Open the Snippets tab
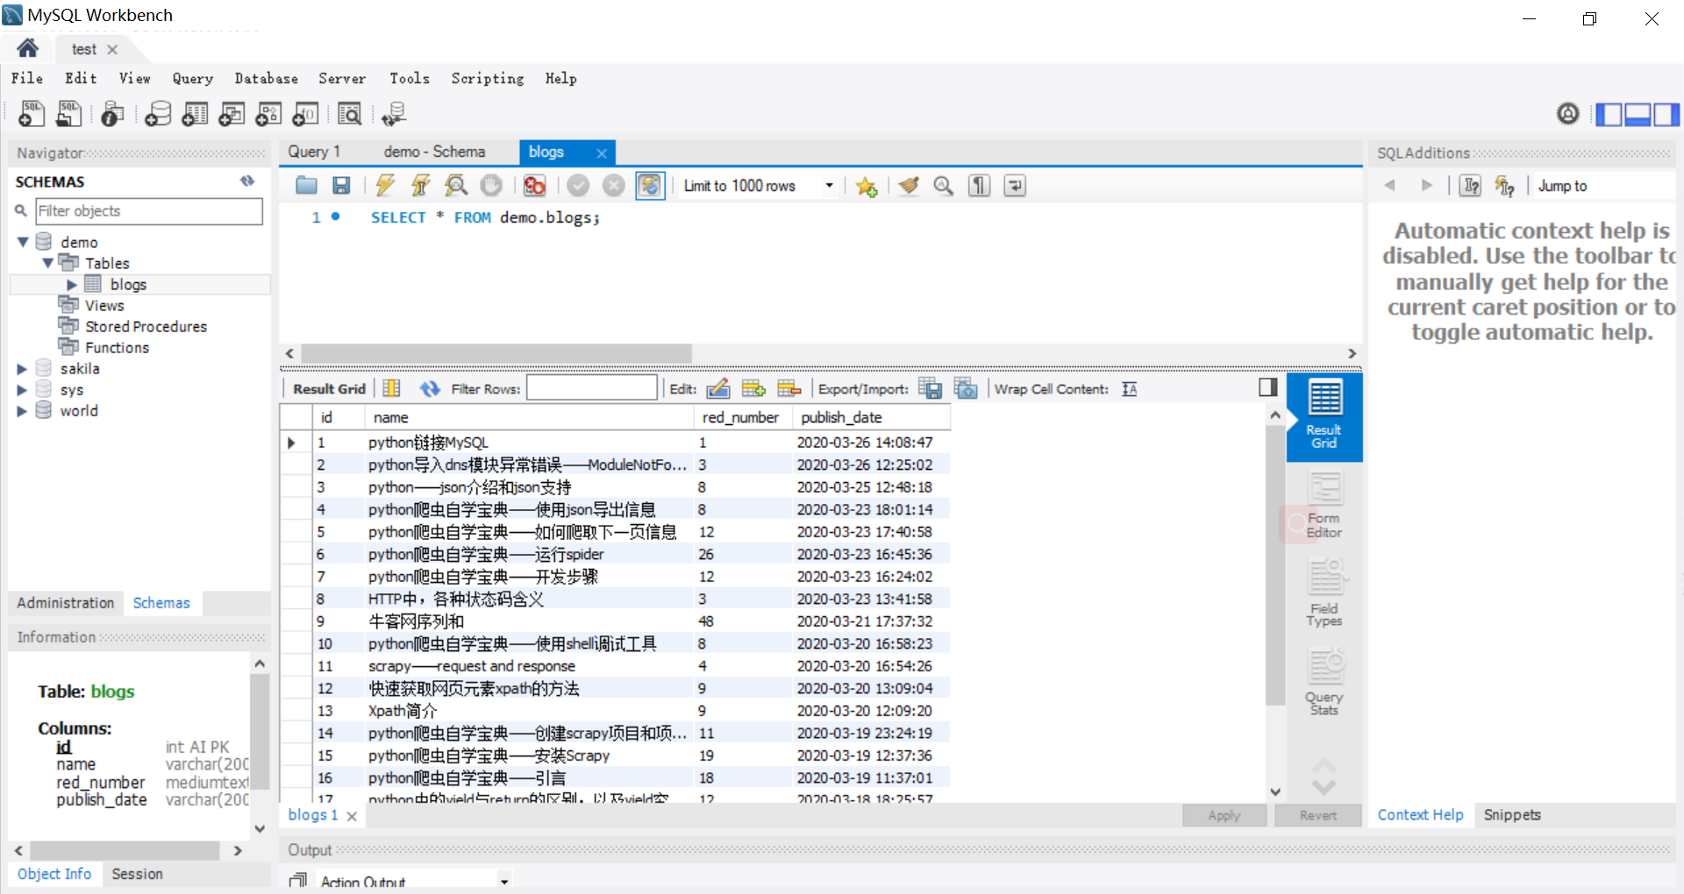Image resolution: width=1684 pixels, height=894 pixels. [x=1512, y=814]
